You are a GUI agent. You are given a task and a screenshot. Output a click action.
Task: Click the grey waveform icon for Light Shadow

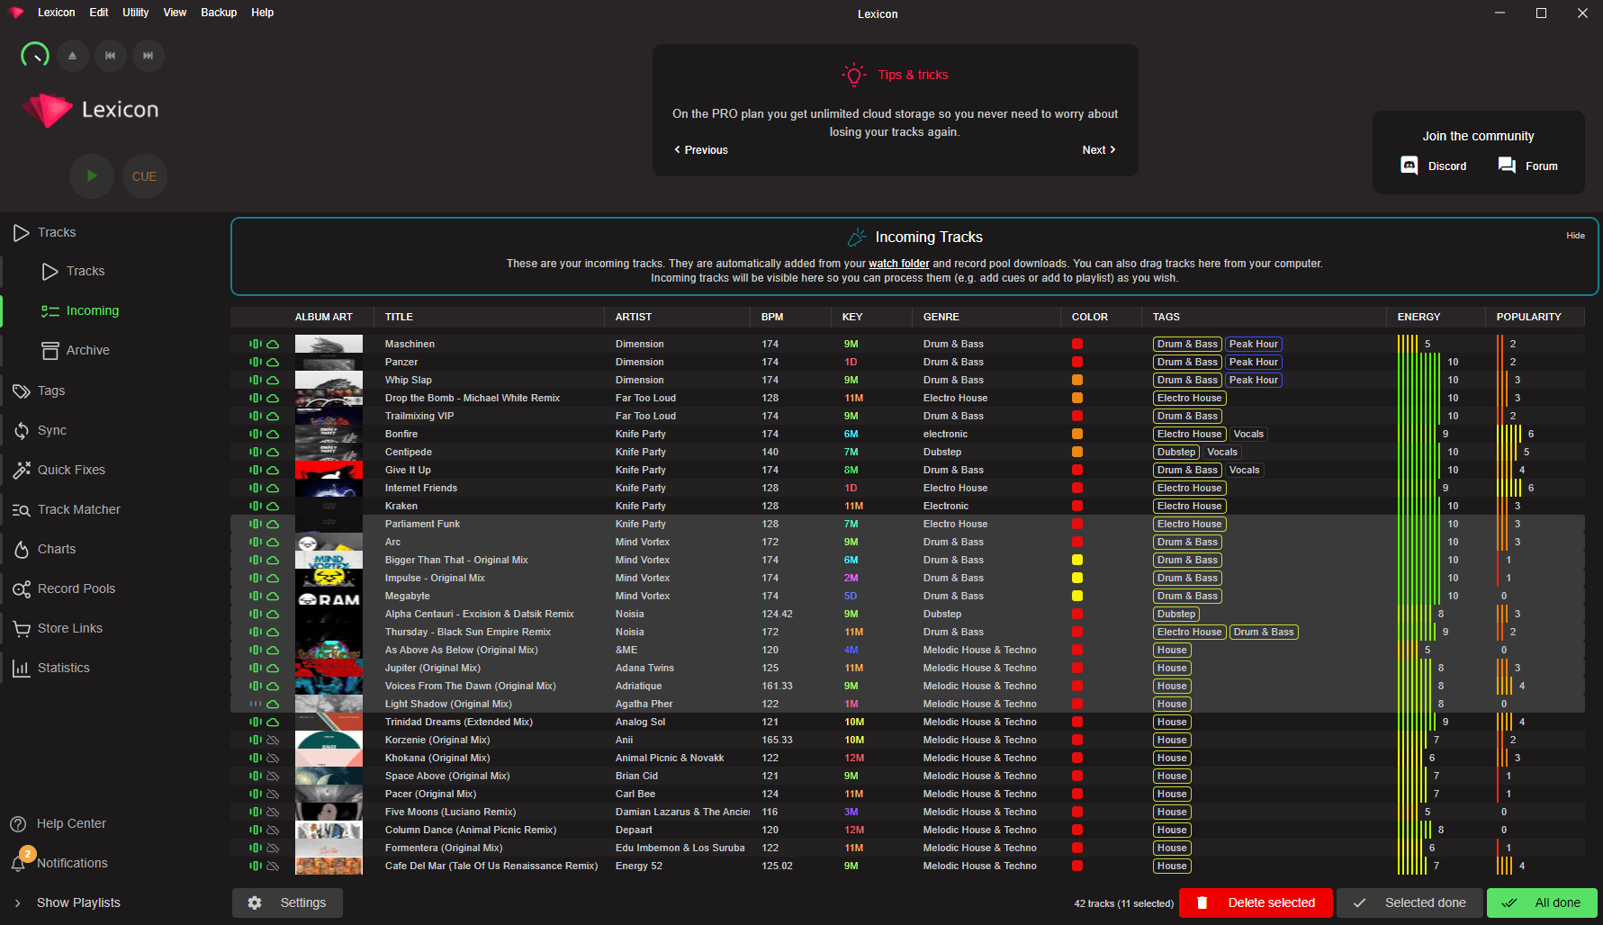pos(256,704)
